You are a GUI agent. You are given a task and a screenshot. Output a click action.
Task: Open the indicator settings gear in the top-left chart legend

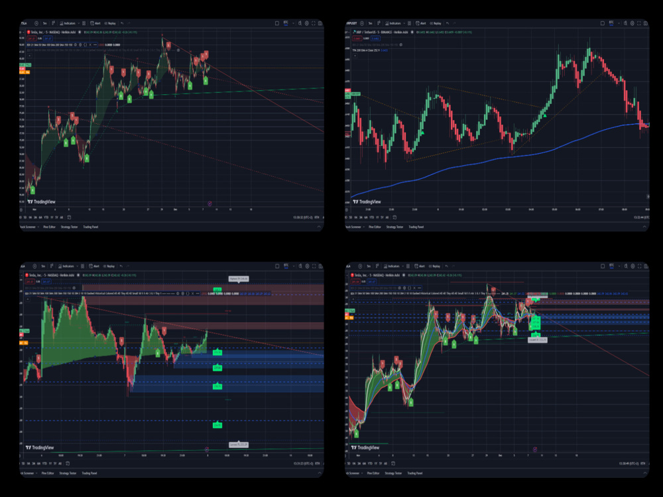pyautogui.click(x=80, y=45)
